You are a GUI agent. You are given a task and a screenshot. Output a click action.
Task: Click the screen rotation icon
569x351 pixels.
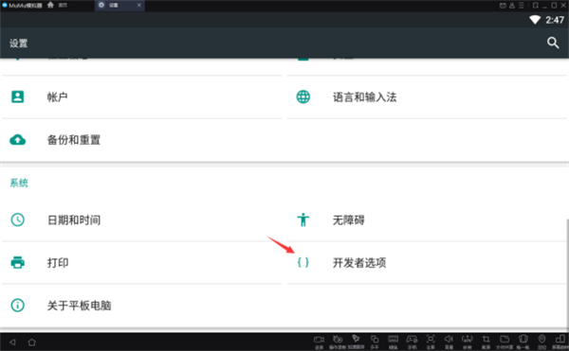pos(560,339)
